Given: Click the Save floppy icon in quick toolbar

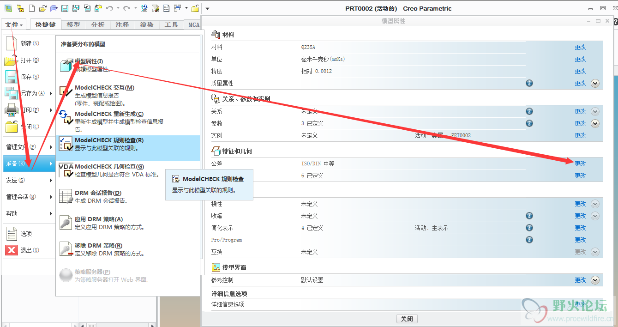Looking at the screenshot, I should [65, 8].
